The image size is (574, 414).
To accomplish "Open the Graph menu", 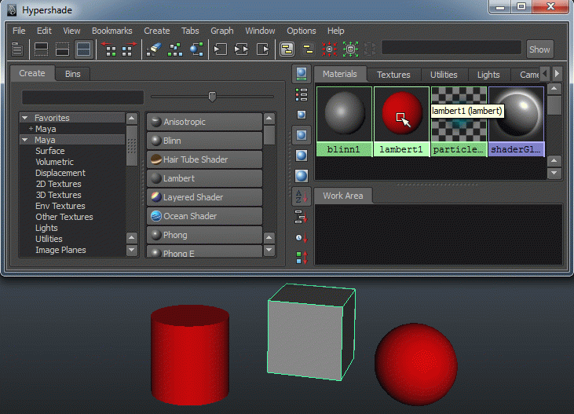I will tap(222, 31).
